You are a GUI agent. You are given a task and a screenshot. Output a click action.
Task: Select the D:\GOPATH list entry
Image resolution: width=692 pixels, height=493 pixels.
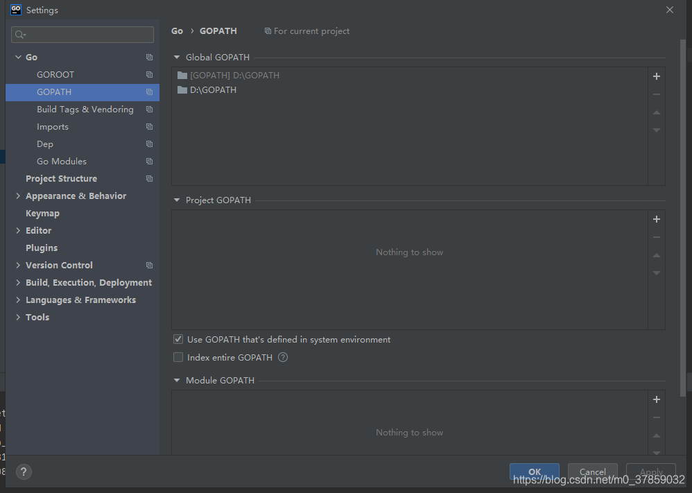[x=409, y=90]
